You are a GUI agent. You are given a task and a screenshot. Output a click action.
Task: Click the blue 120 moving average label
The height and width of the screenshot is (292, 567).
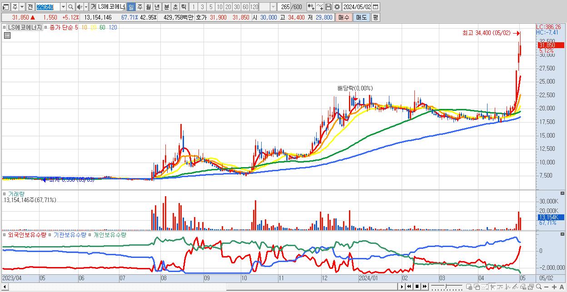tap(113, 27)
